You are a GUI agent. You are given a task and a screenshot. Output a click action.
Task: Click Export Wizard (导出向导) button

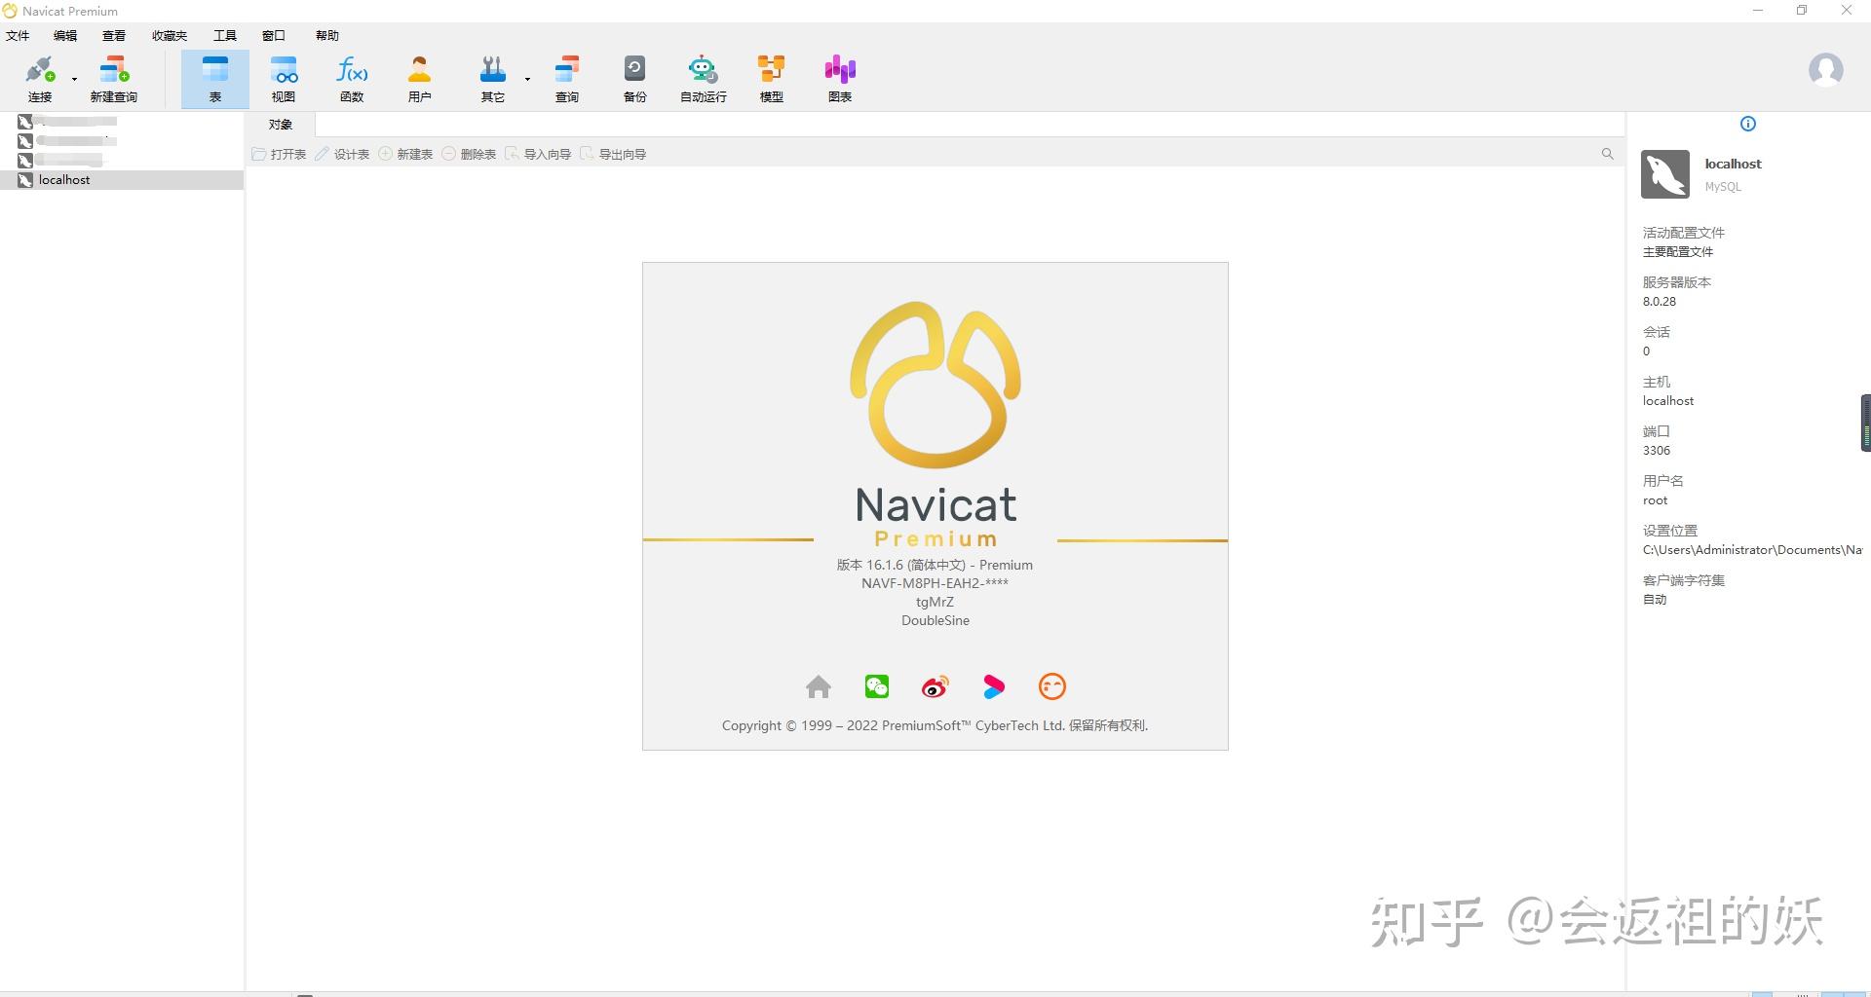click(x=613, y=154)
